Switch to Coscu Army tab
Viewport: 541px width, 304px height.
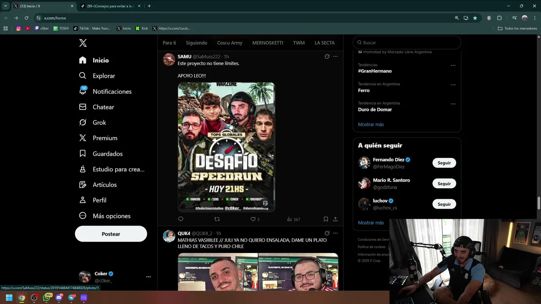pos(230,43)
